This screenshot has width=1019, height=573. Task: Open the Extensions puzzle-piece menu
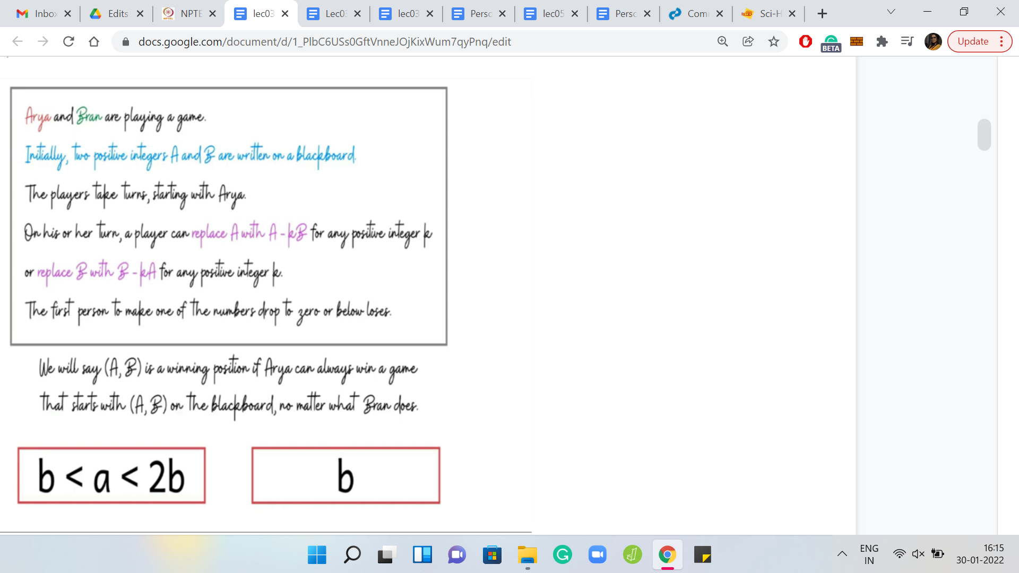tap(882, 41)
